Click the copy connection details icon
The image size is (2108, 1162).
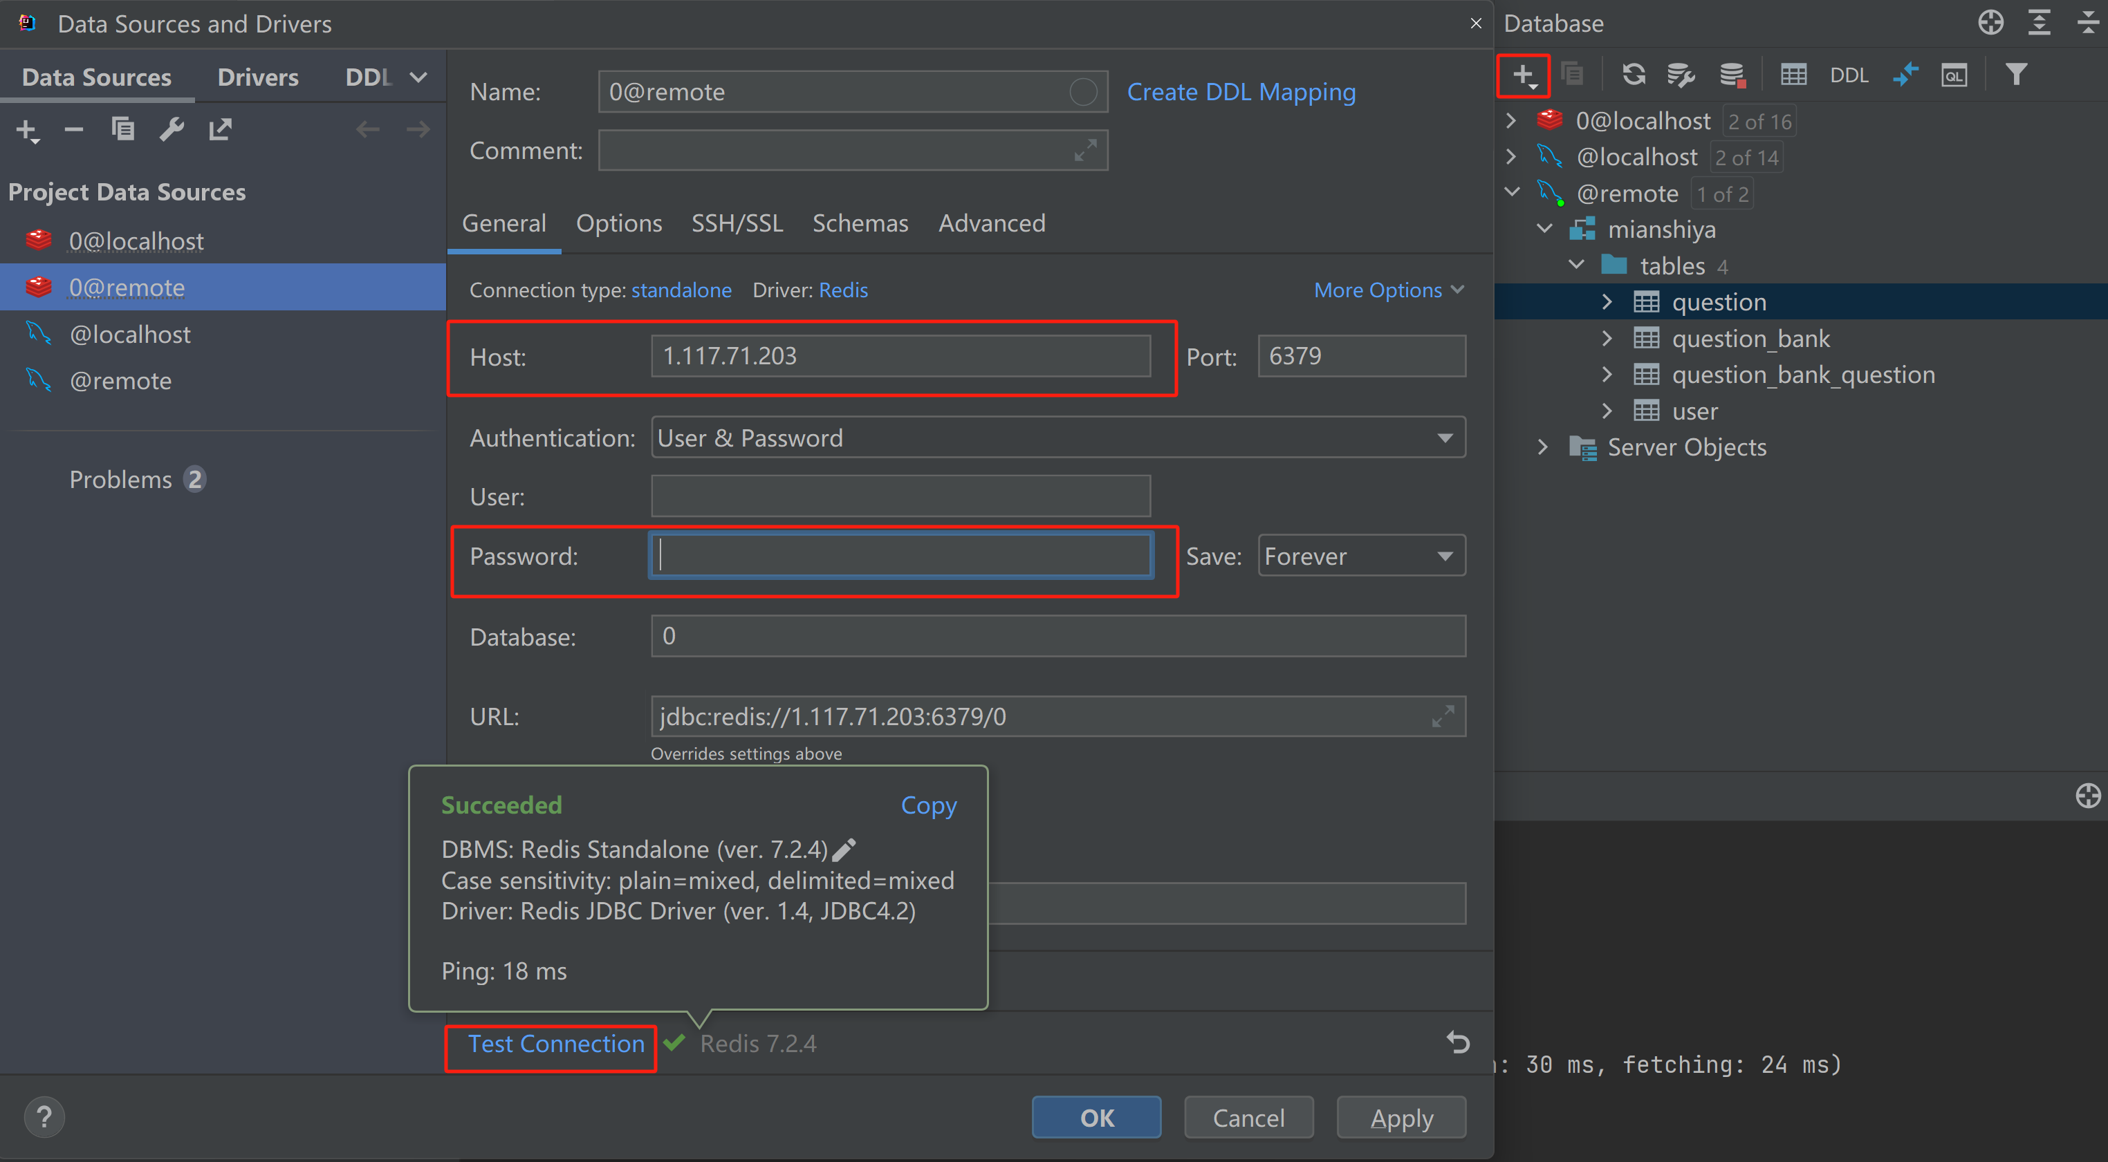(x=926, y=804)
